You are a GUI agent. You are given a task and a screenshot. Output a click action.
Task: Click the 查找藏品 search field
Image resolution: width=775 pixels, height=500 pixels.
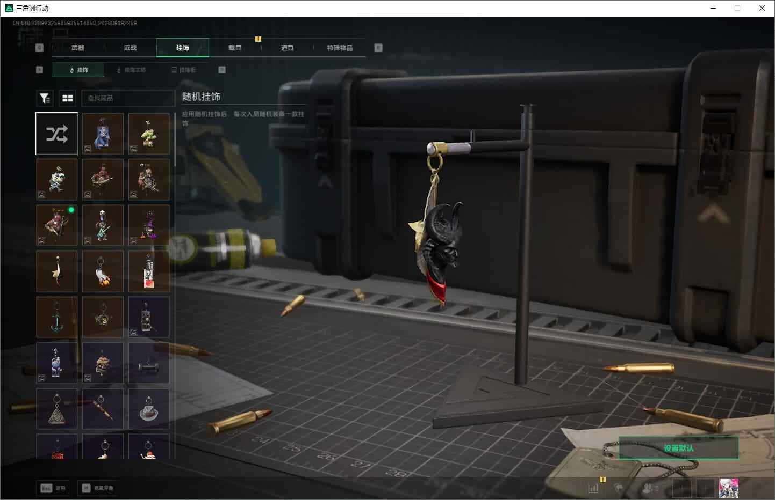coord(128,98)
